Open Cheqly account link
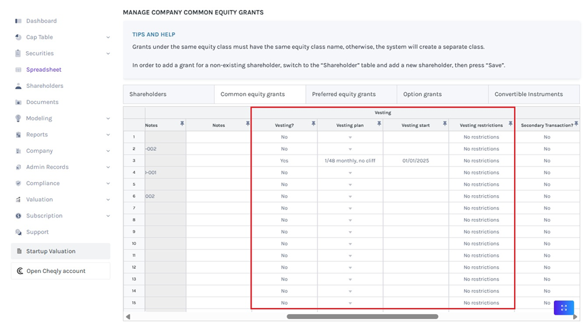The width and height of the screenshot is (585, 326). click(60, 271)
